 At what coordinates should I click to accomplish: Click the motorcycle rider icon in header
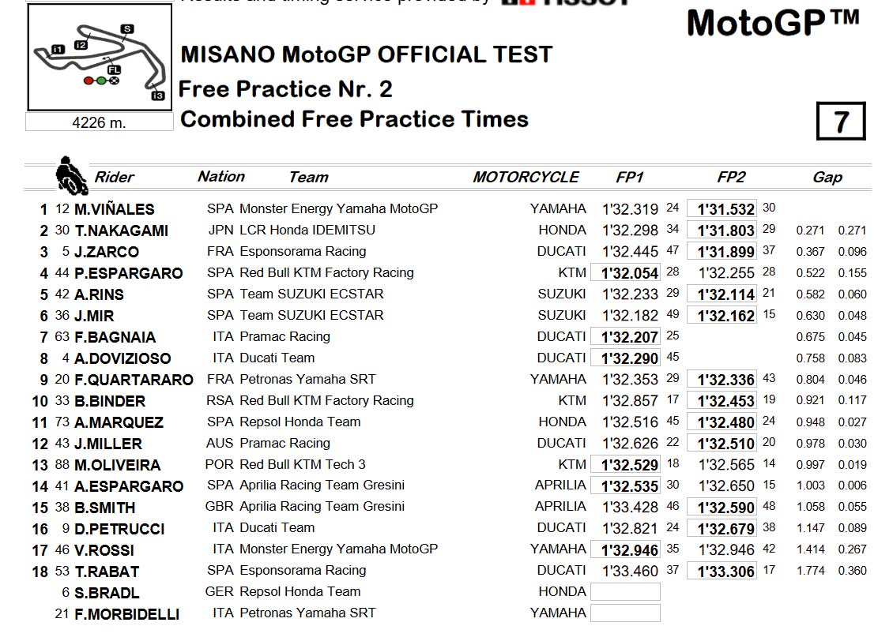click(x=71, y=175)
